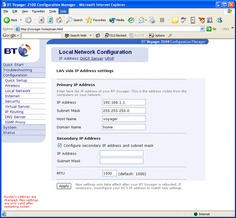
Task: Click the secondary IP Address field
Action: (x=121, y=153)
